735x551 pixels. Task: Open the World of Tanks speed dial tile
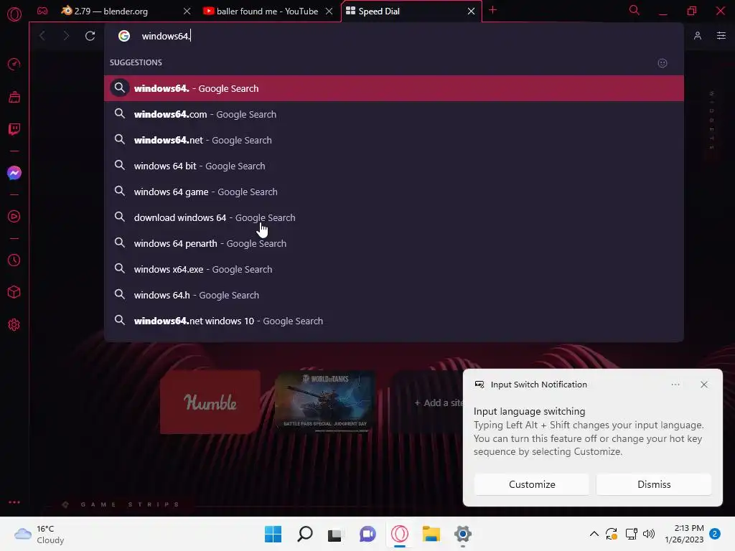pyautogui.click(x=325, y=402)
